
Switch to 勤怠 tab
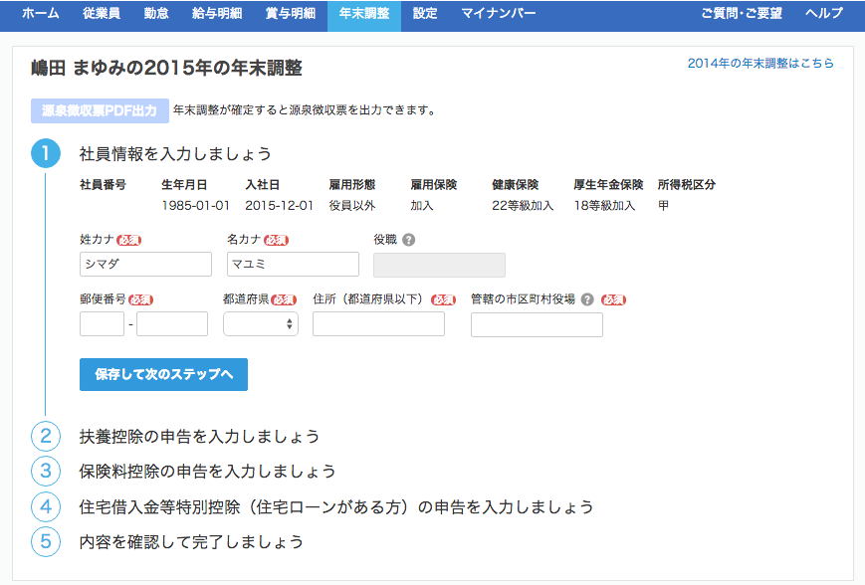click(156, 13)
